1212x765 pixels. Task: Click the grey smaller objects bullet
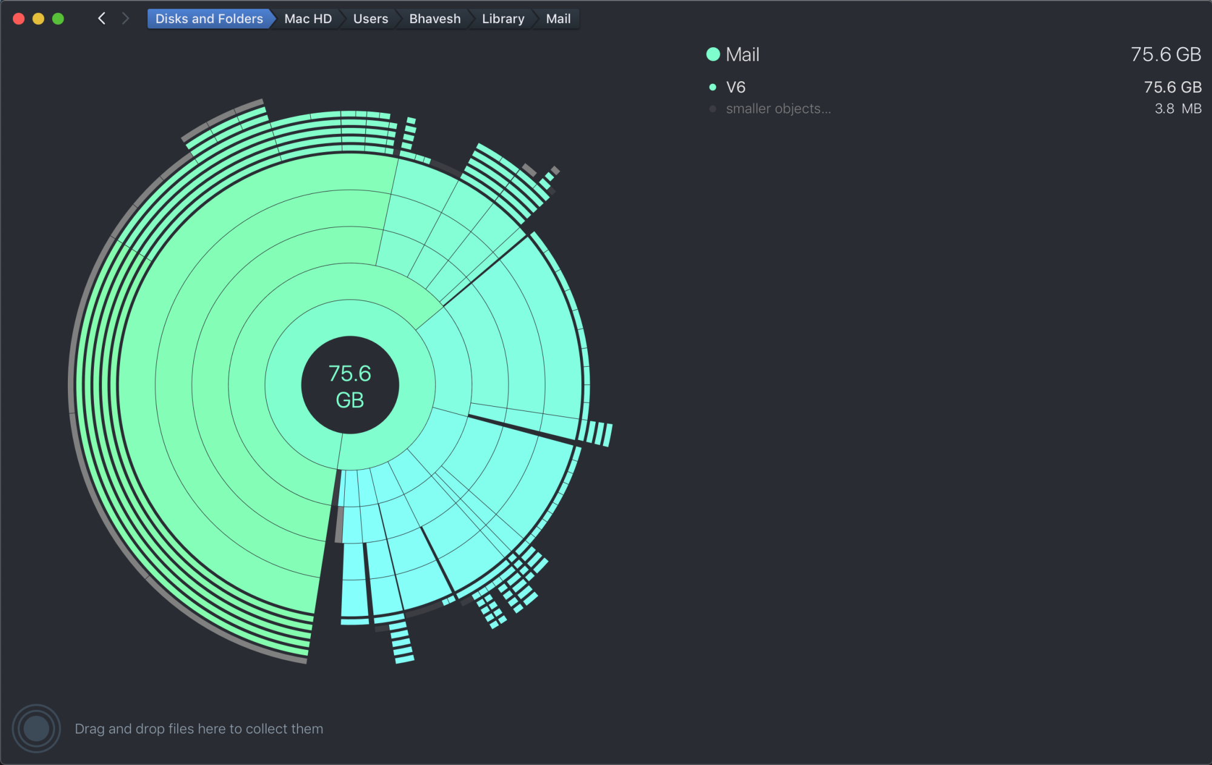[x=713, y=109]
